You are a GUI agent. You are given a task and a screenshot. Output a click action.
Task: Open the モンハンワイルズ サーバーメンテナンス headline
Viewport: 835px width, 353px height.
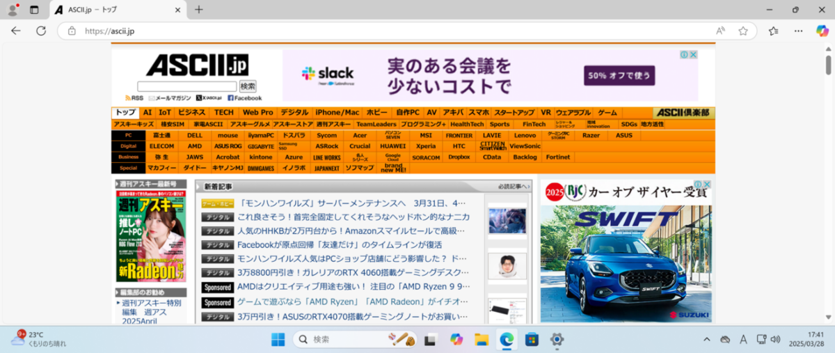tap(351, 203)
